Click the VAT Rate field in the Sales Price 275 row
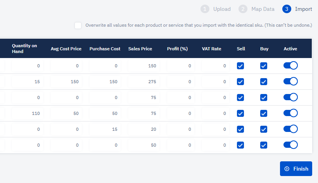The height and width of the screenshot is (183, 318). [x=216, y=82]
